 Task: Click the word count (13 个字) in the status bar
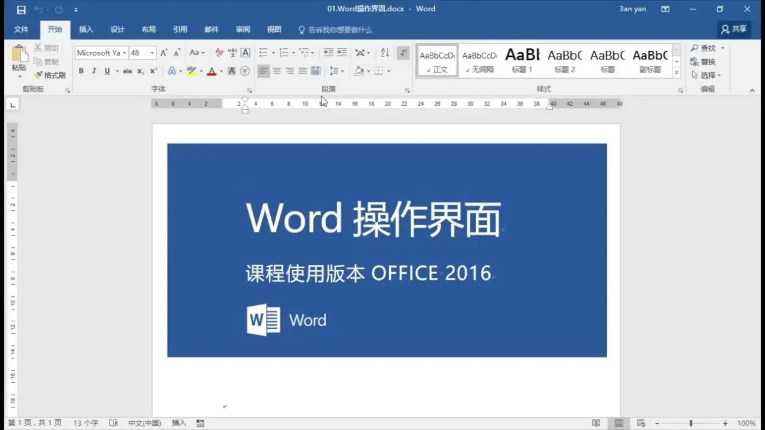click(86, 423)
